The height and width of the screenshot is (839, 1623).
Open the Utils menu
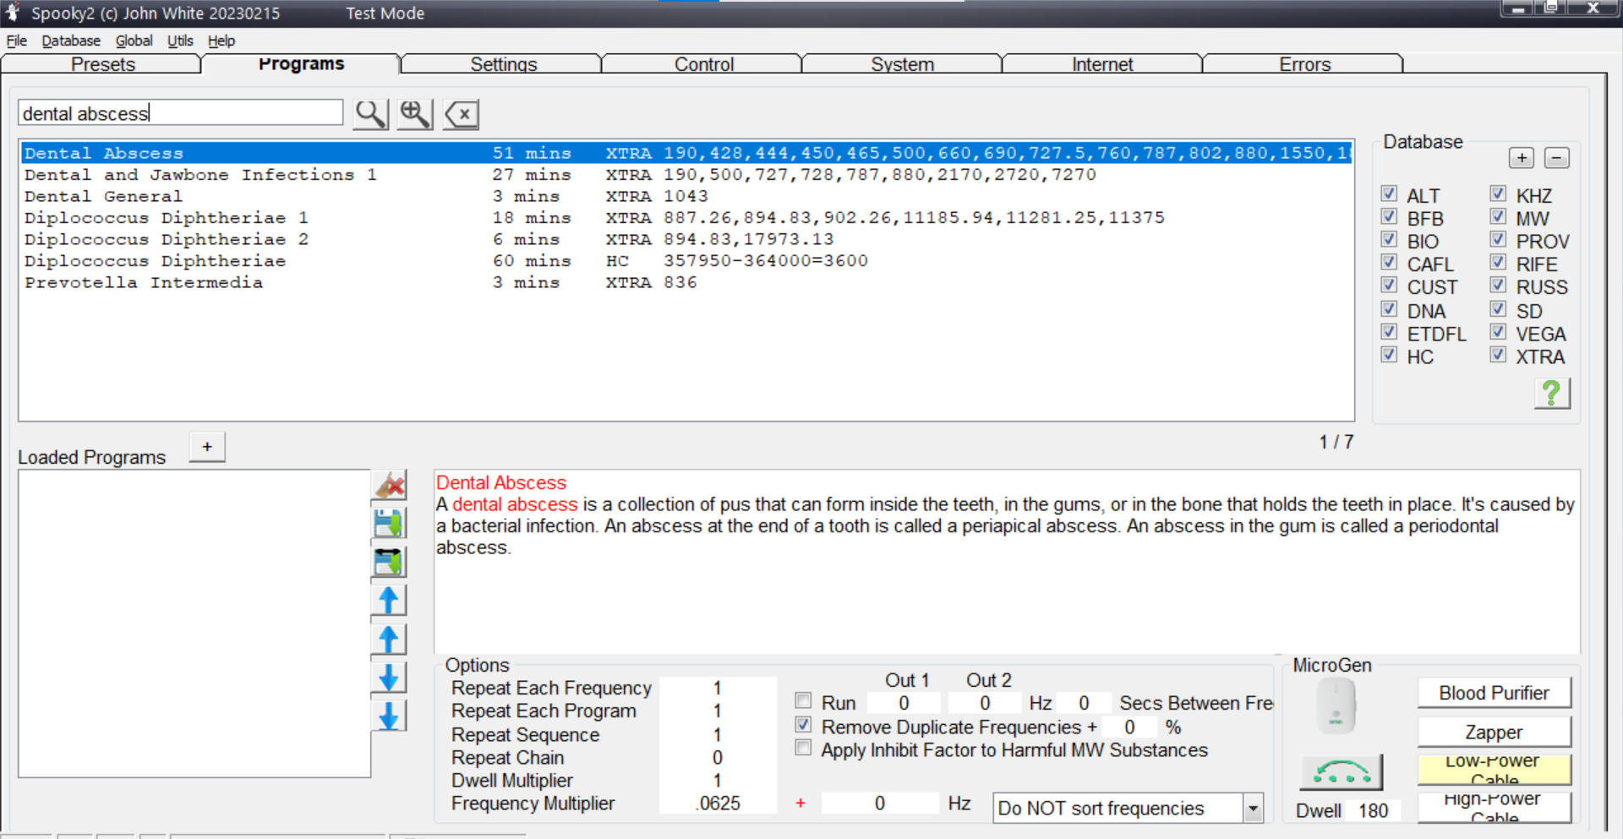(x=179, y=41)
